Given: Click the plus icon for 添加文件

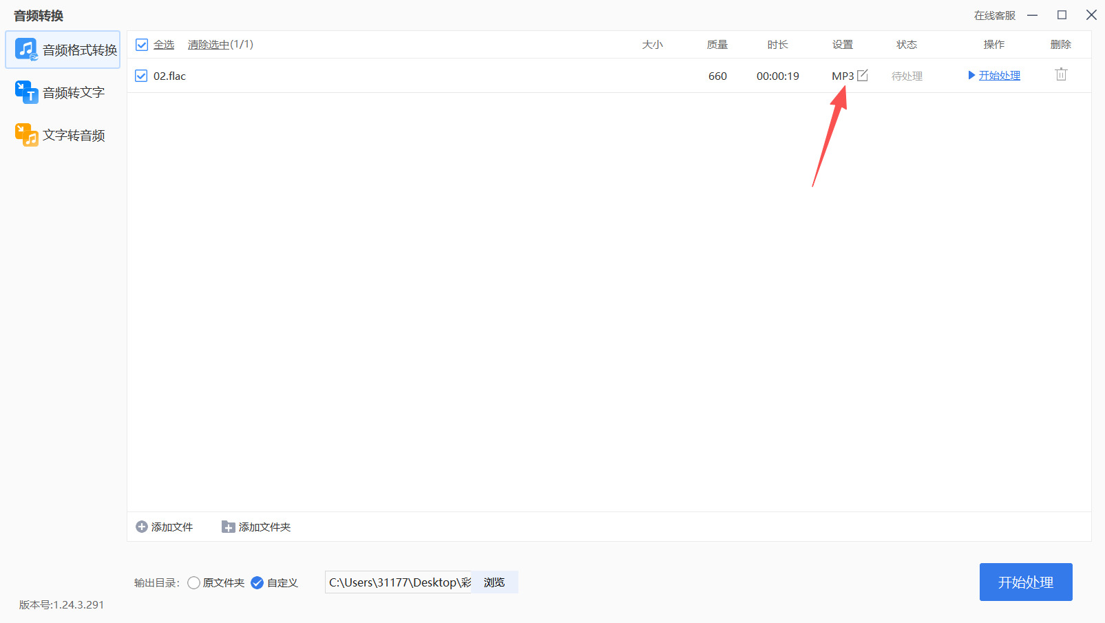Looking at the screenshot, I should click(x=142, y=527).
